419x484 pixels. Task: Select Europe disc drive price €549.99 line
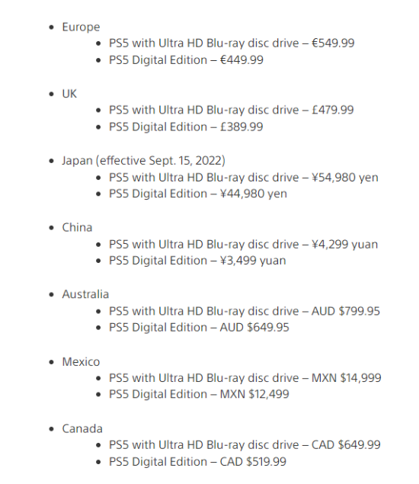[x=232, y=43]
